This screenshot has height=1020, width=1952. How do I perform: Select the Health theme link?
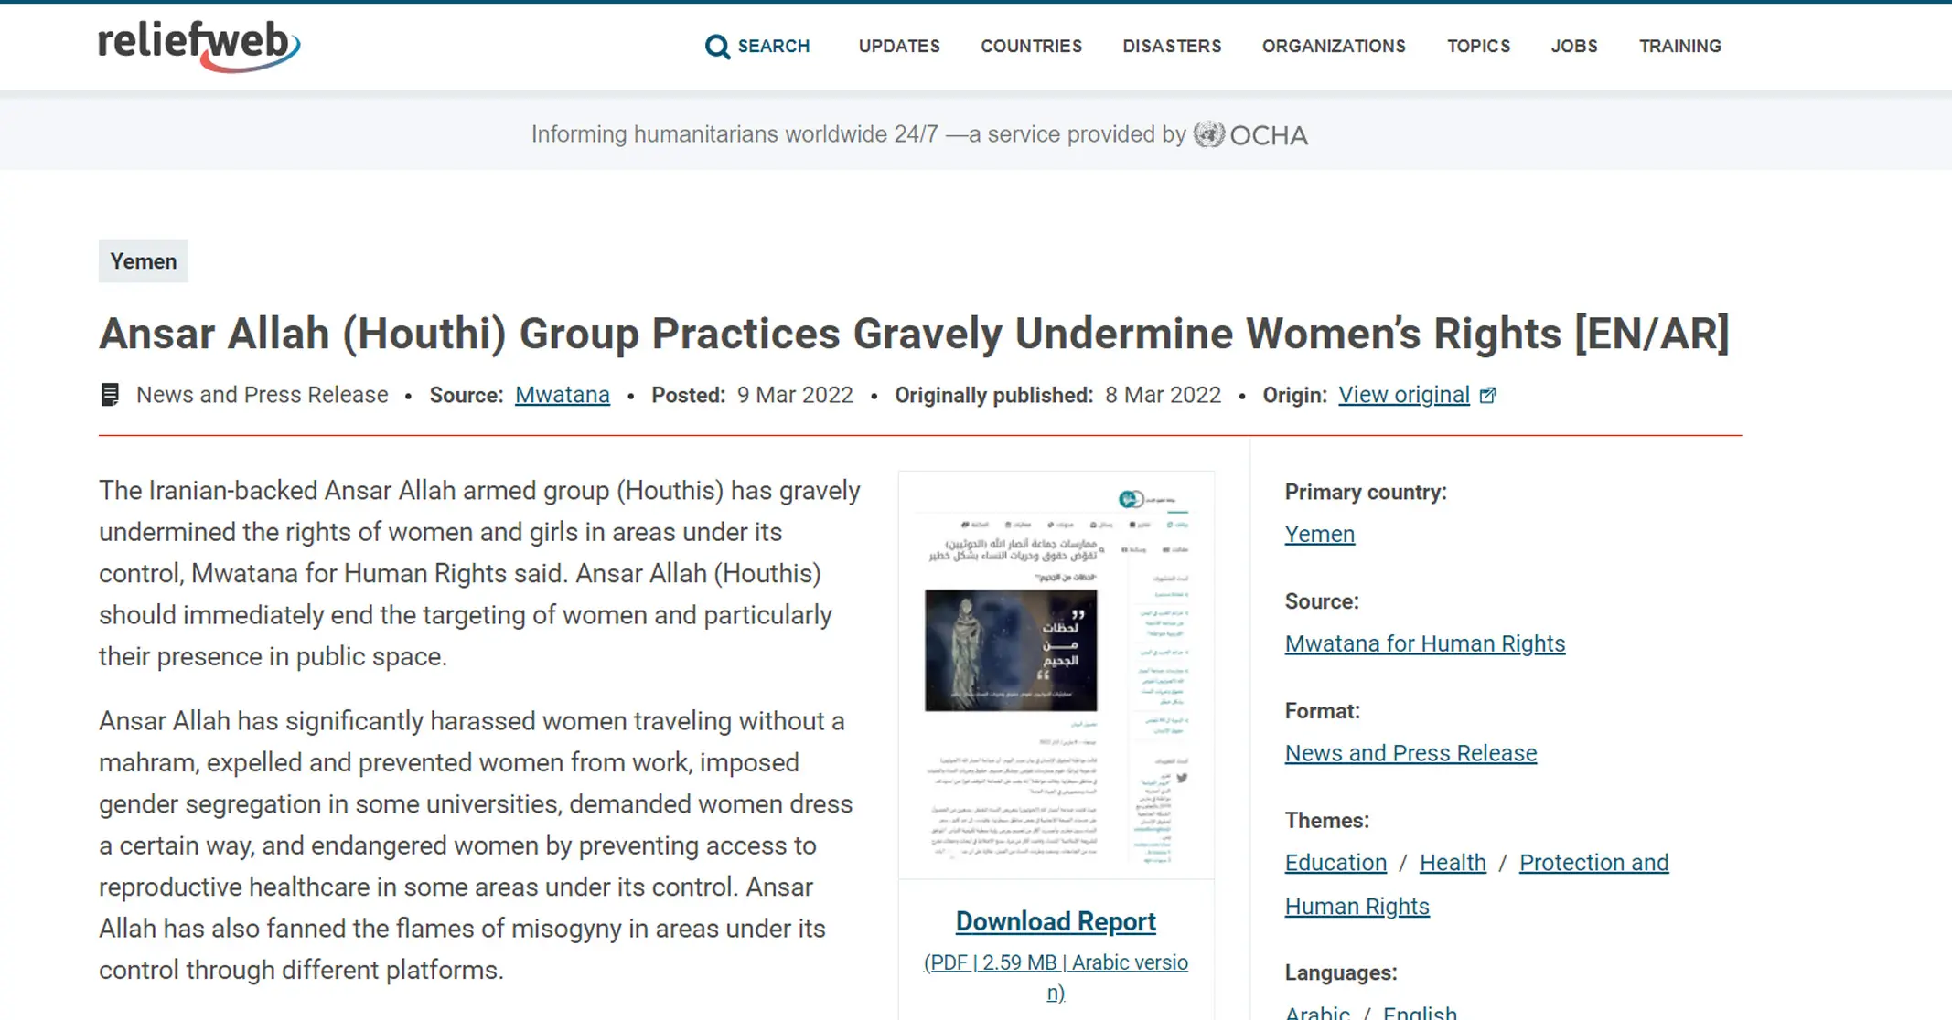click(x=1453, y=863)
